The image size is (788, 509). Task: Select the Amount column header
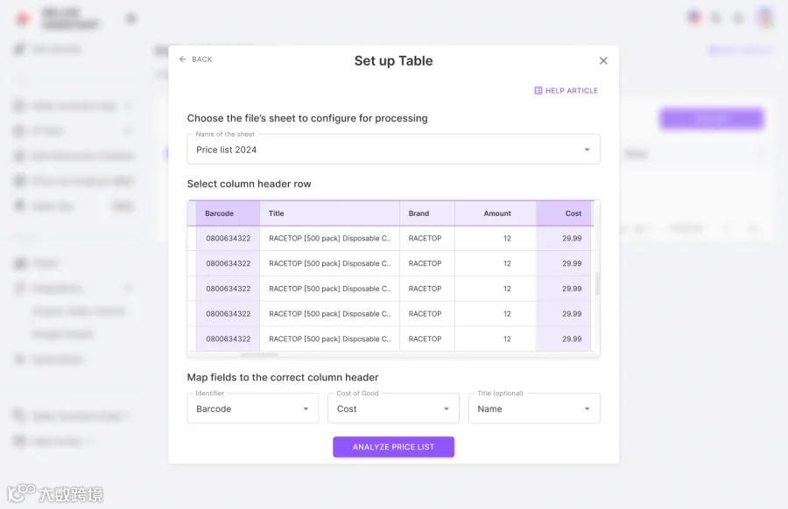pyautogui.click(x=496, y=213)
